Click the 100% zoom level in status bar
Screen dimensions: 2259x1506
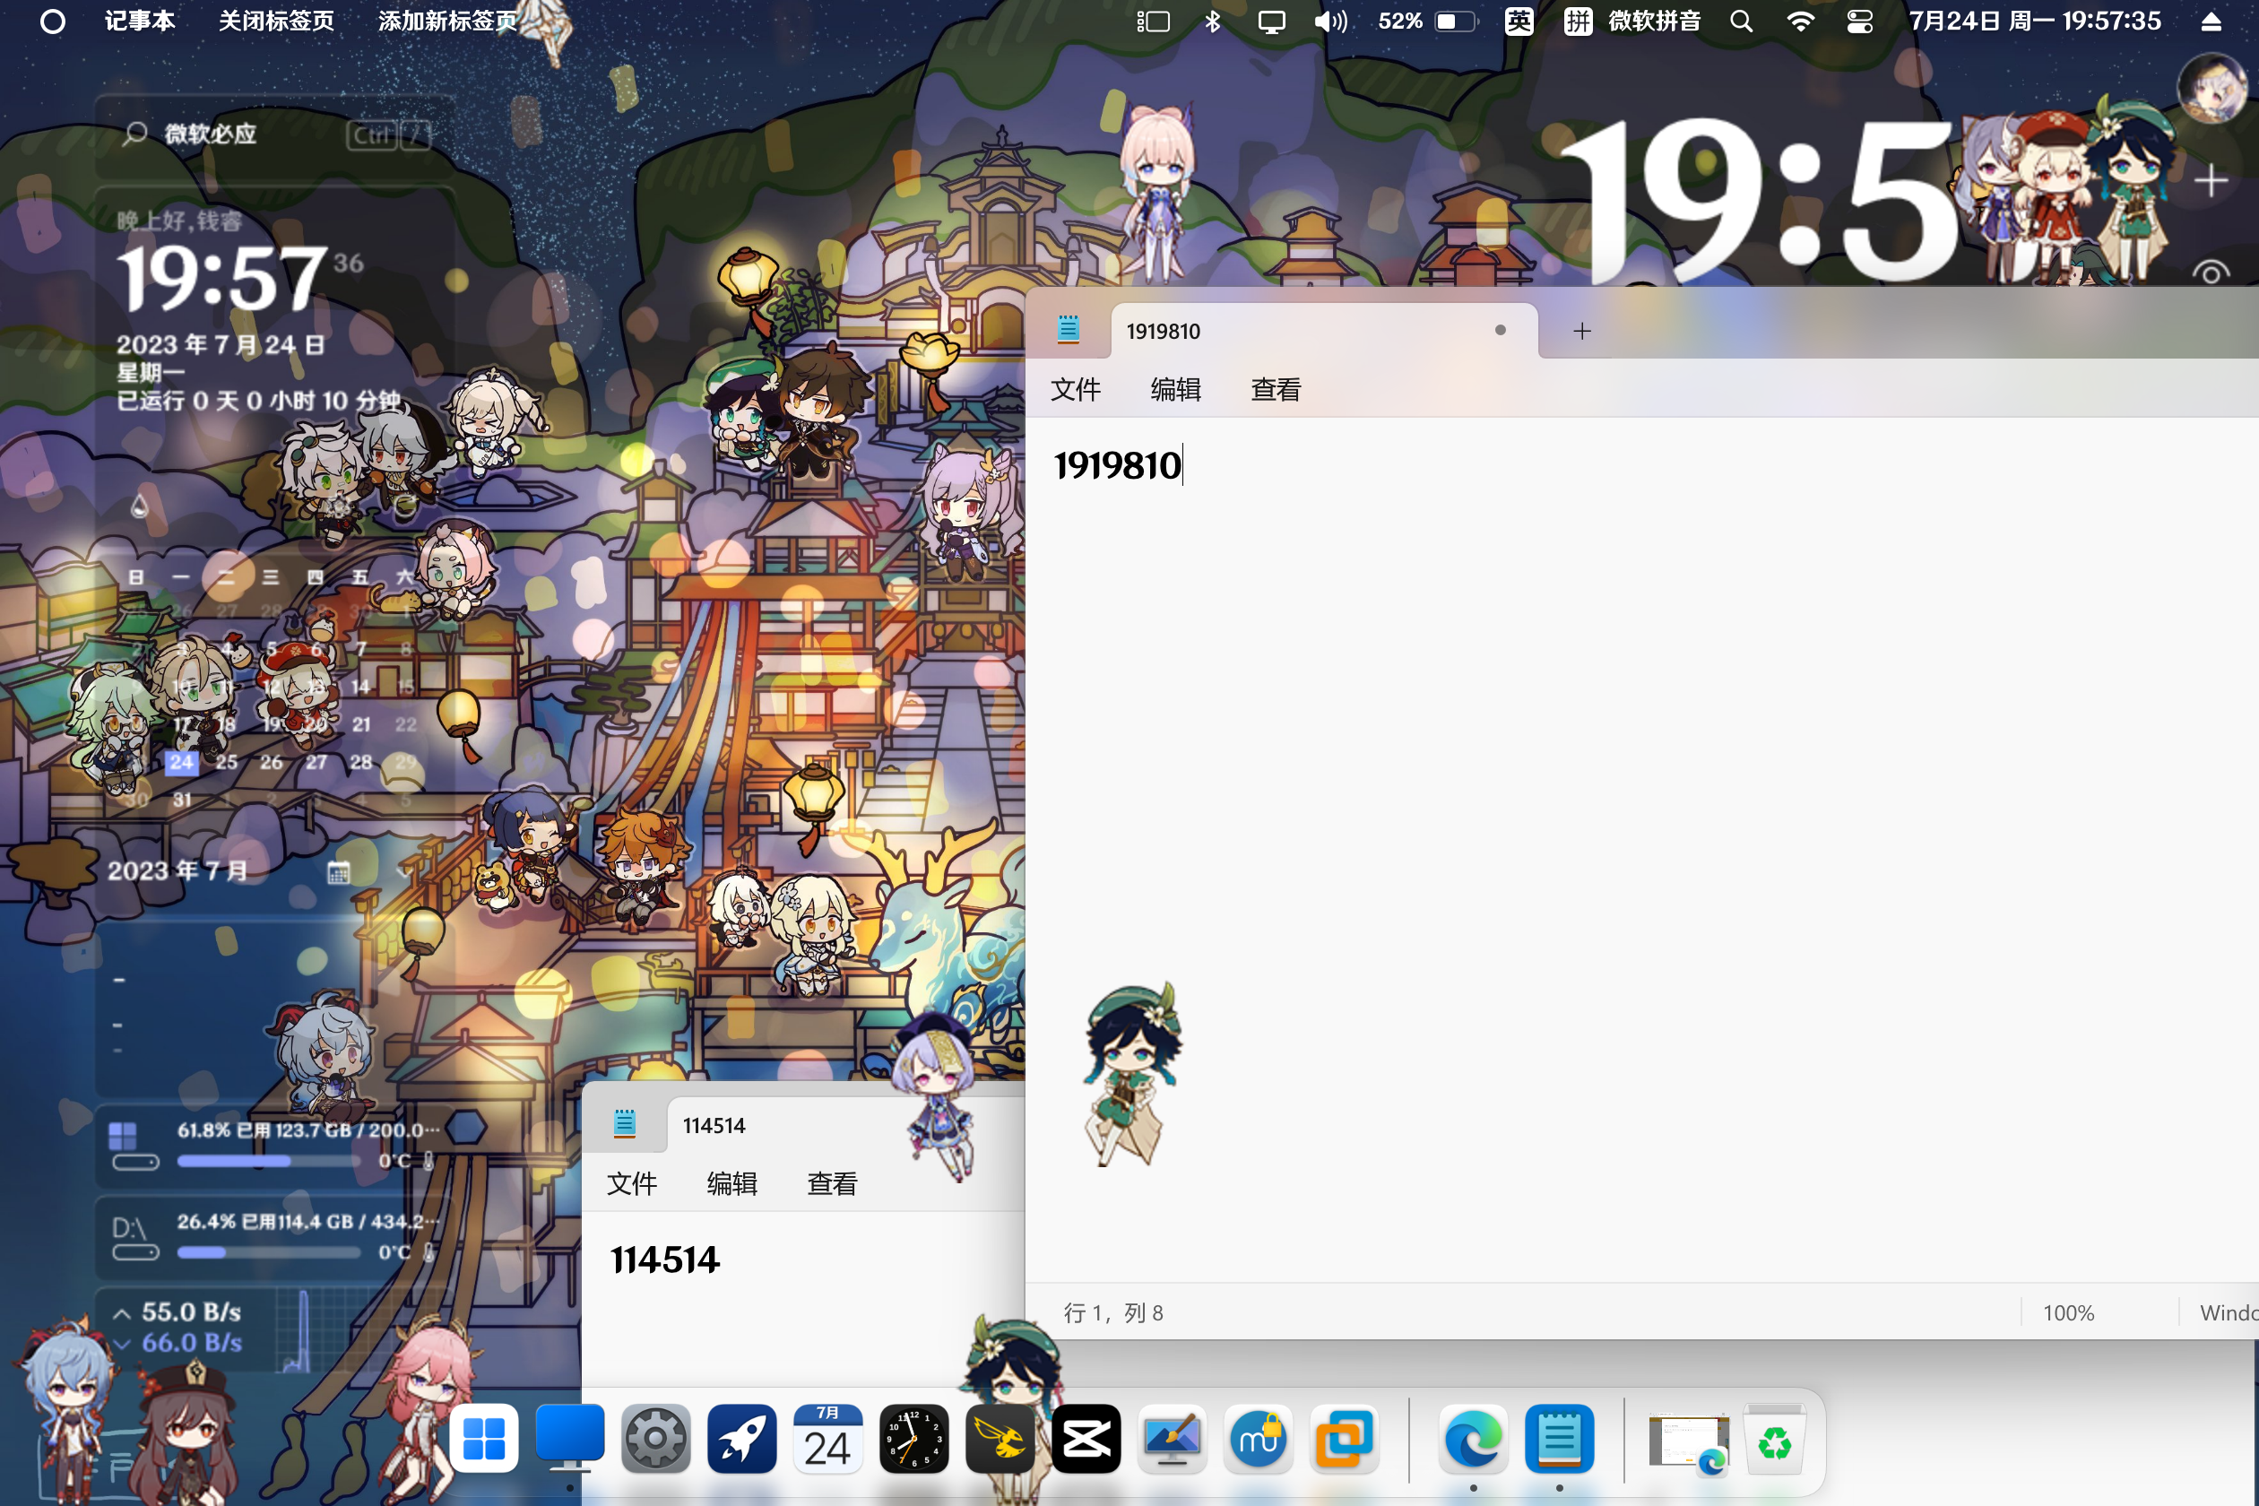coord(2069,1313)
